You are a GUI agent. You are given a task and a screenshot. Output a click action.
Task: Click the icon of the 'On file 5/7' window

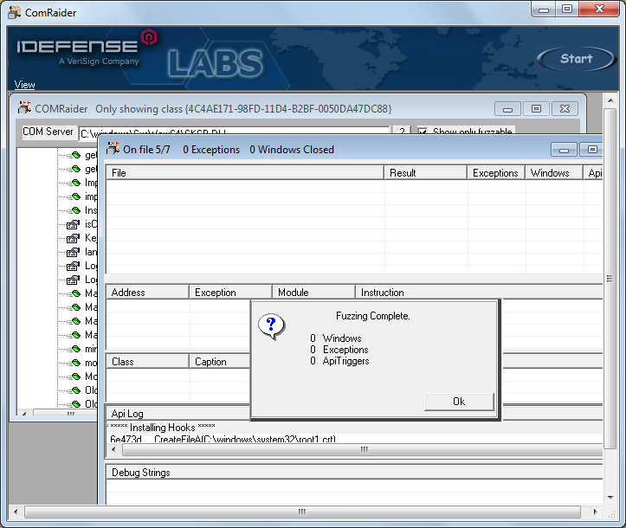[113, 149]
